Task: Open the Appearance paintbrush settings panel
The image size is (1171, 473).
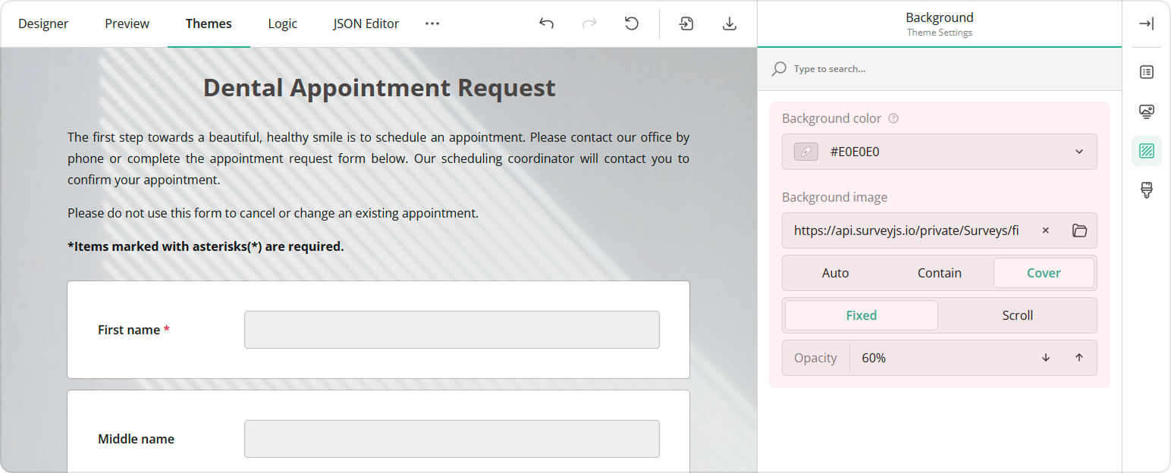Action: 1146,190
